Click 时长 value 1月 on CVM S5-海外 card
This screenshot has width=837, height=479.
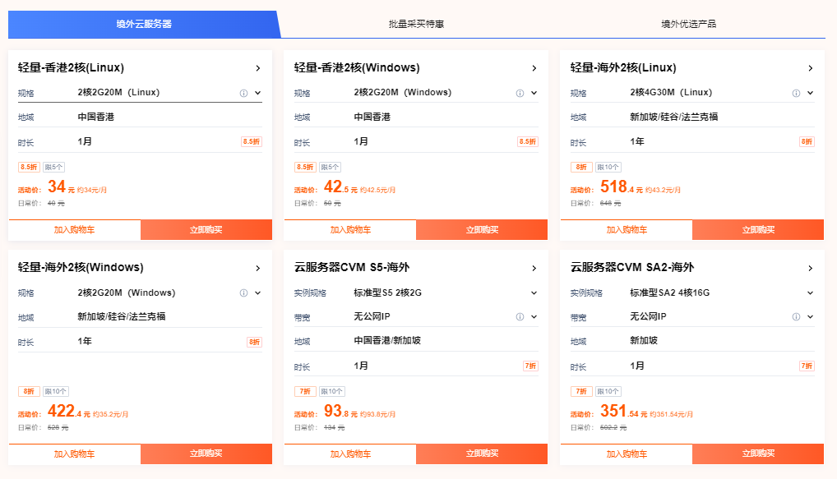(361, 366)
